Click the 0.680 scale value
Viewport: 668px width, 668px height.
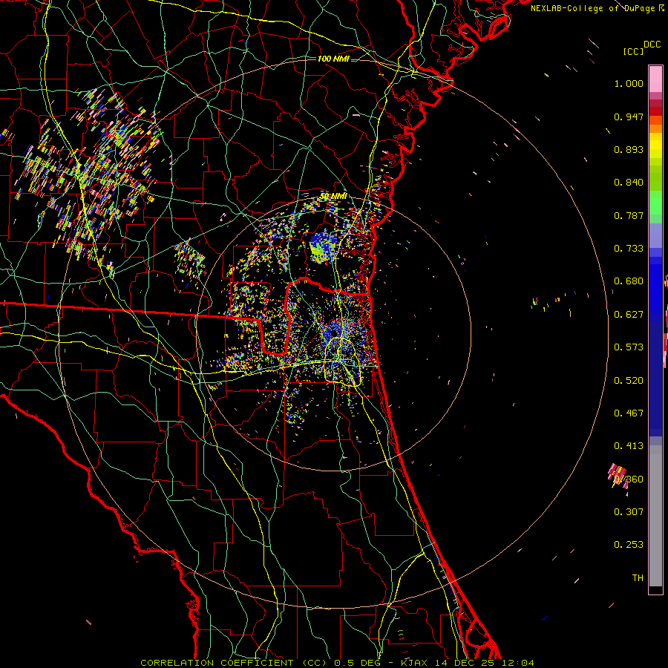coord(629,281)
